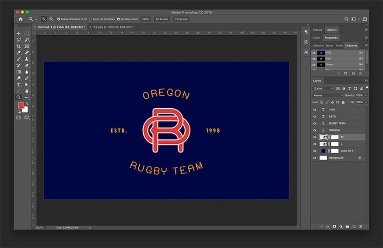
Task: Select the Eyedropper tool
Action: (x=18, y=53)
